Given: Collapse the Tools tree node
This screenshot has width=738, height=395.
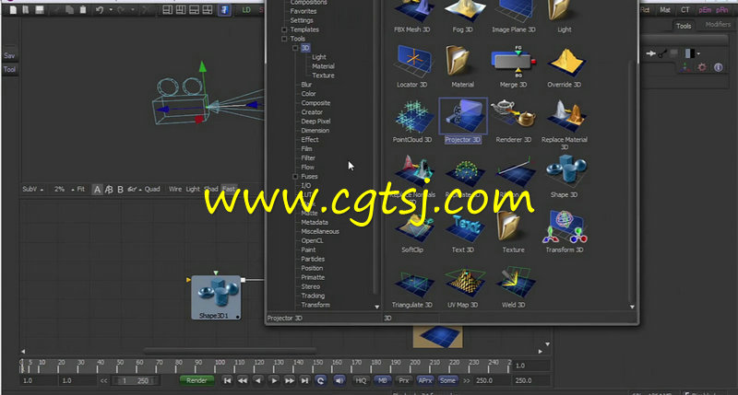Looking at the screenshot, I should 284,39.
